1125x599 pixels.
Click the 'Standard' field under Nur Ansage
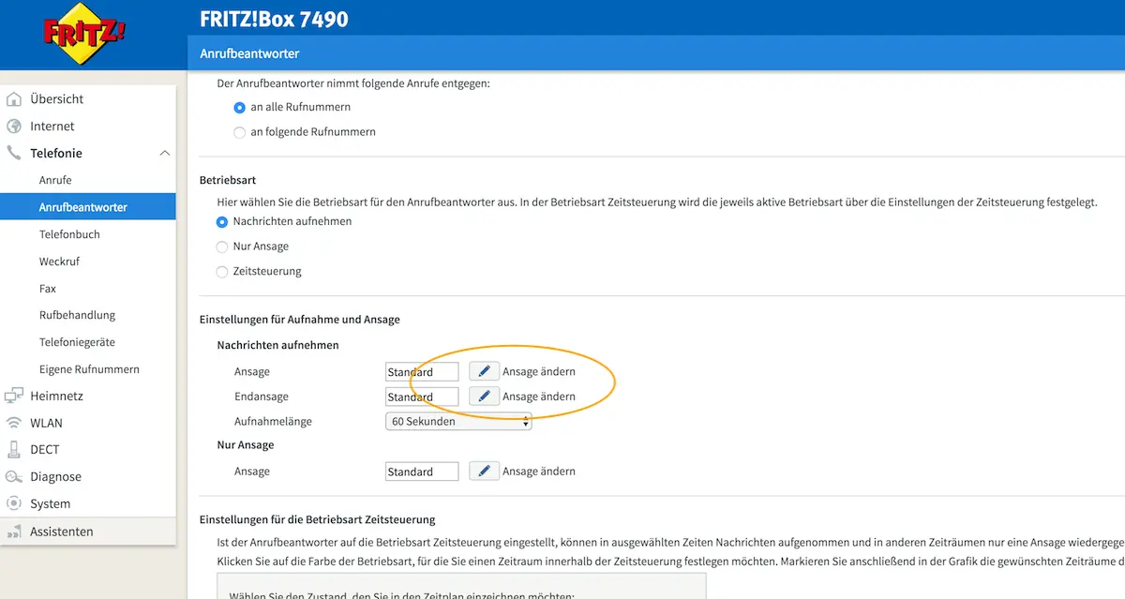pyautogui.click(x=422, y=472)
